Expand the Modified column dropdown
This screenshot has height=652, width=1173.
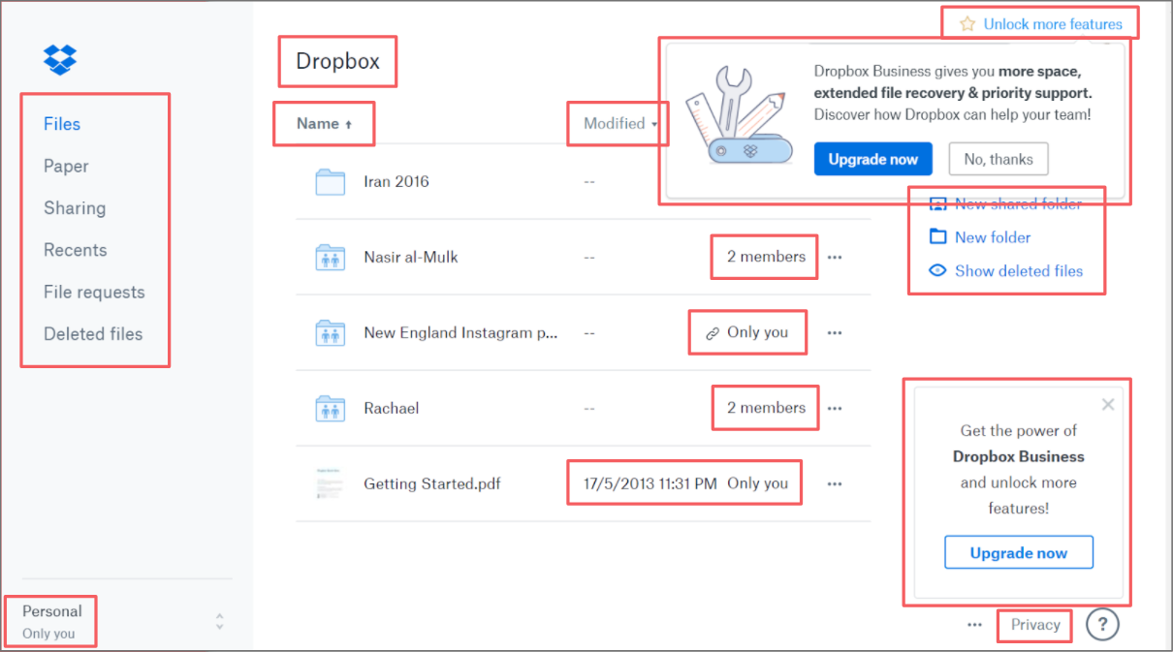(655, 125)
